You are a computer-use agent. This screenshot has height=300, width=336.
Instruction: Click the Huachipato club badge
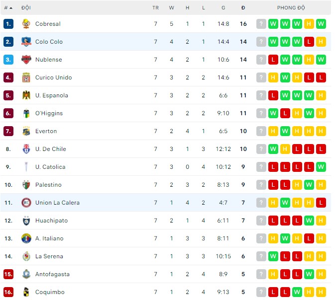(x=26, y=221)
